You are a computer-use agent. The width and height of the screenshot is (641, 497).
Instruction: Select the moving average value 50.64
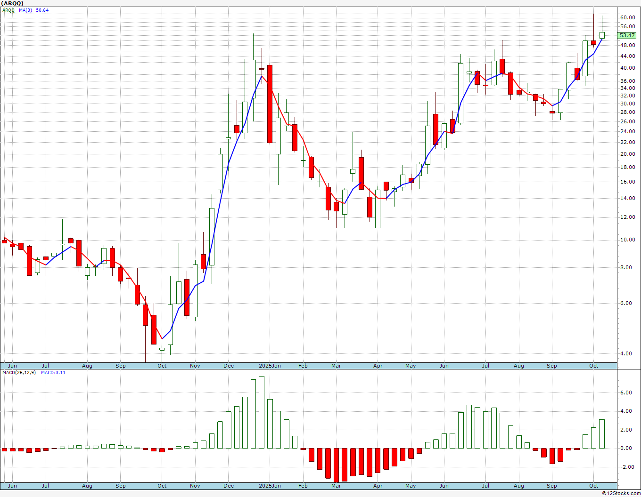click(42, 10)
